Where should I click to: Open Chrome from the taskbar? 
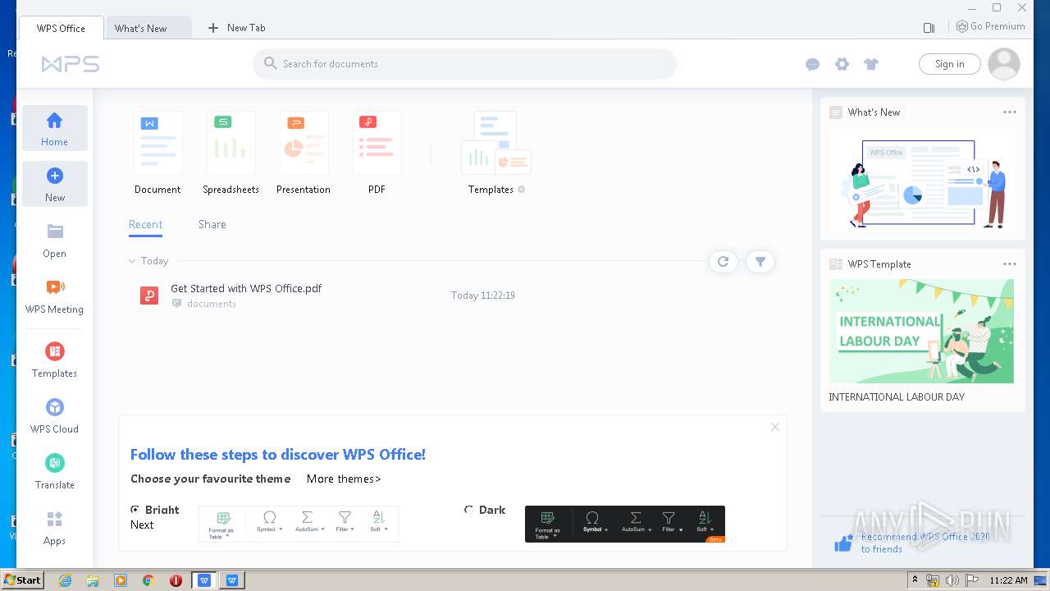click(x=148, y=580)
